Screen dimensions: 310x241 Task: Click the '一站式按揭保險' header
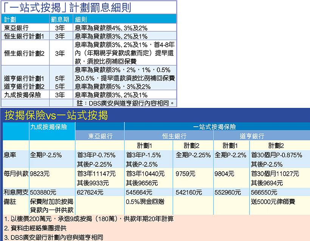(214, 127)
